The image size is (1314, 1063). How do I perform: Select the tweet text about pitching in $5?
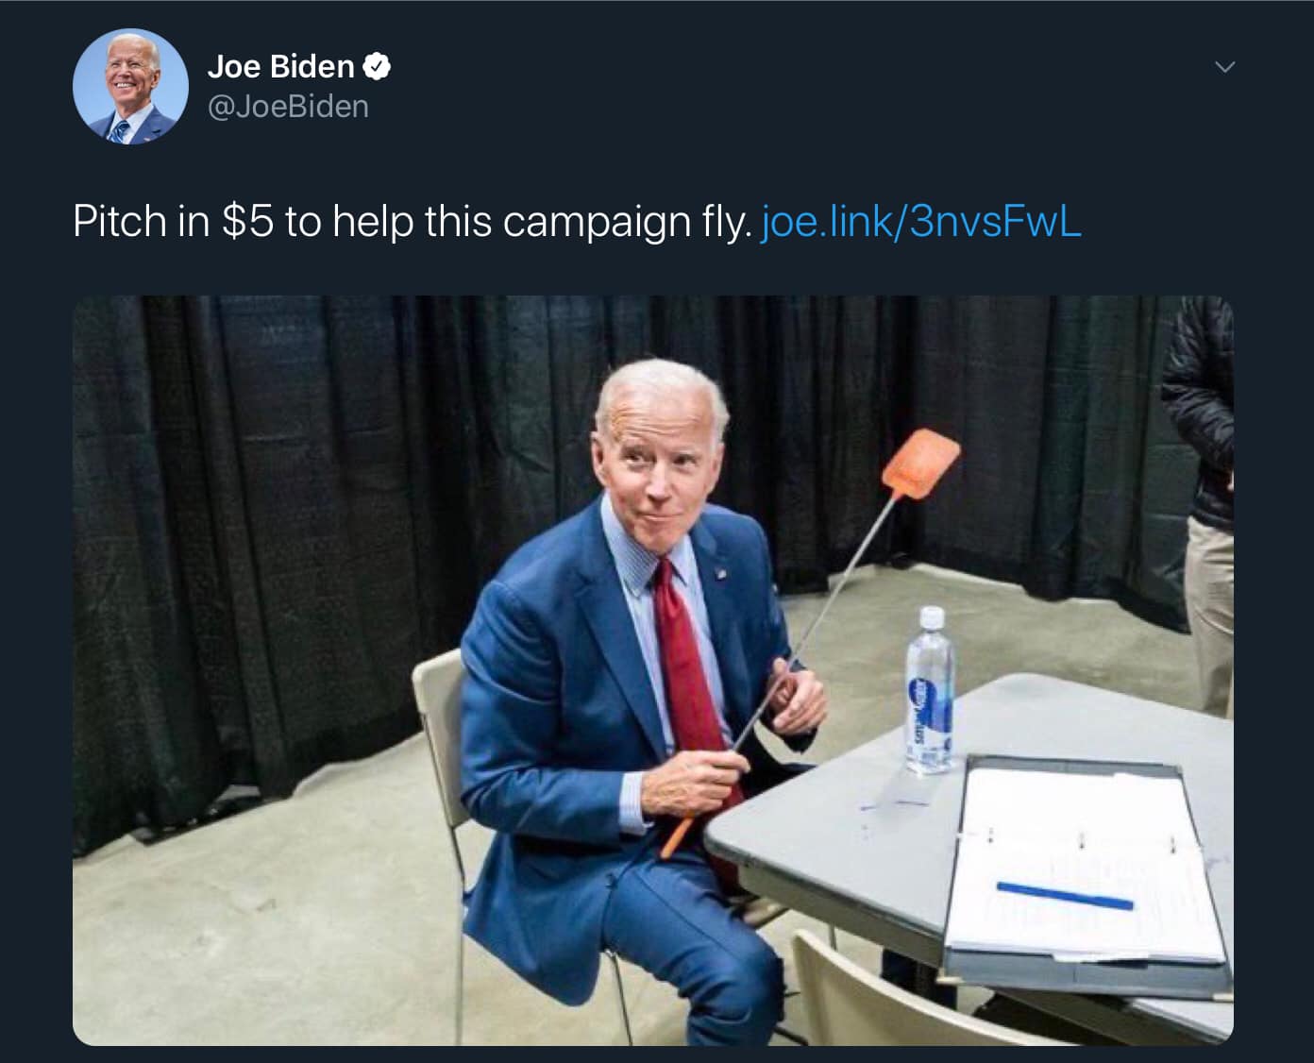click(413, 222)
